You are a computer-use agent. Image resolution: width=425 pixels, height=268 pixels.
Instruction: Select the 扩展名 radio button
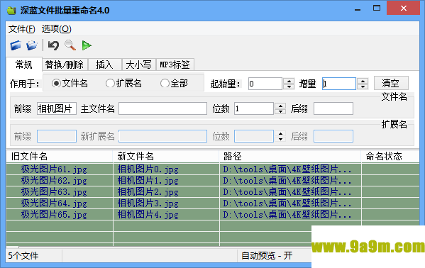(123, 83)
